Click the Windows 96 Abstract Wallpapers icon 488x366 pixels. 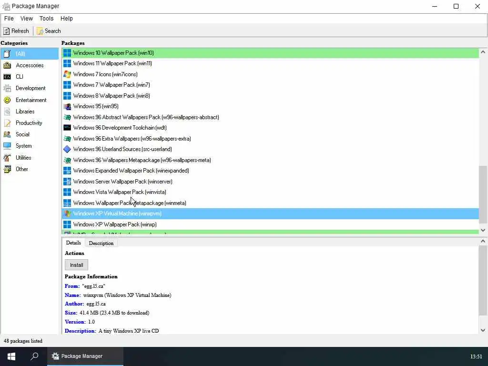(67, 117)
